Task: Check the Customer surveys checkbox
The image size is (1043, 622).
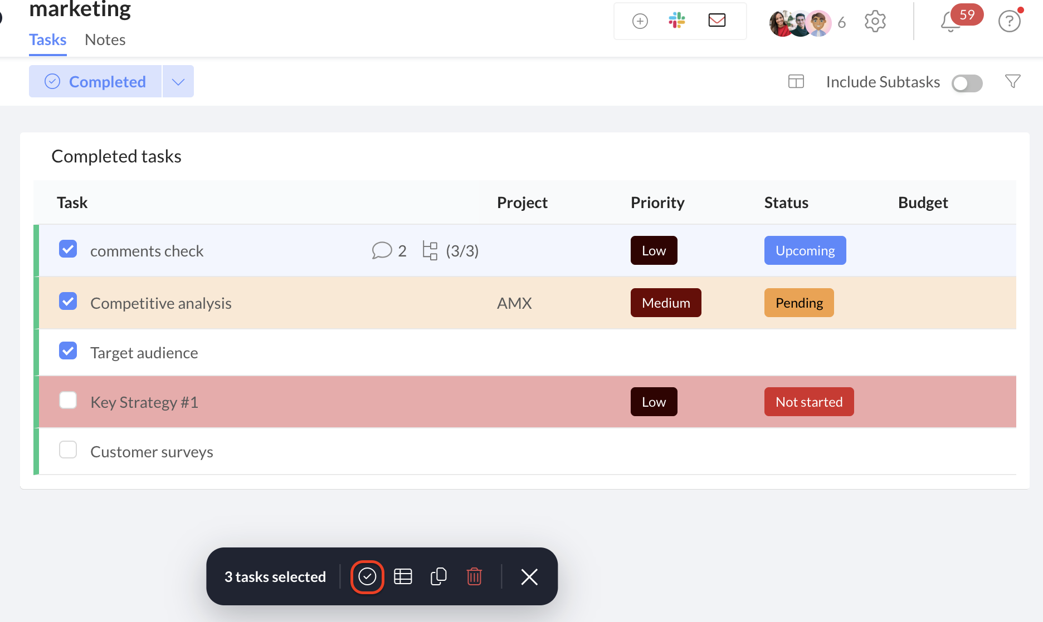Action: point(68,450)
